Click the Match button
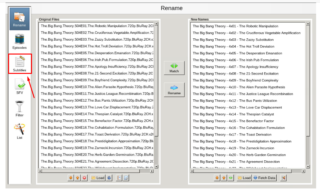Viewport: 320px width, 191px height. point(174,68)
